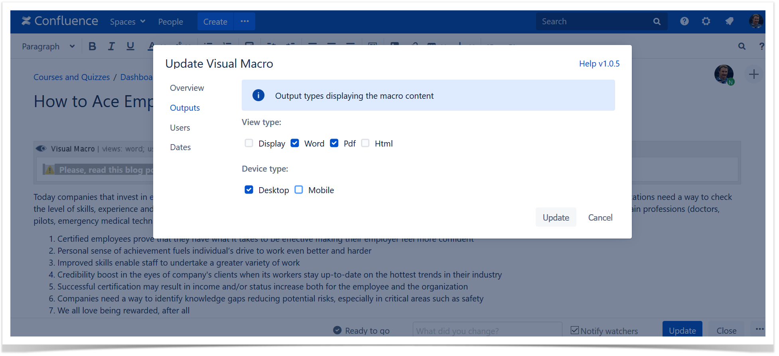
Task: Toggle the Notify watchers checkbox
Action: 575,330
